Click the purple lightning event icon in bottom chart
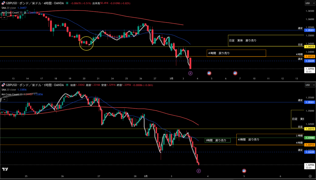This screenshot has height=180, width=316. click(x=198, y=170)
